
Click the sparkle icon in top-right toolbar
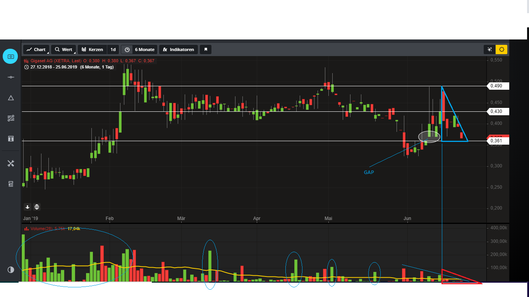(489, 49)
